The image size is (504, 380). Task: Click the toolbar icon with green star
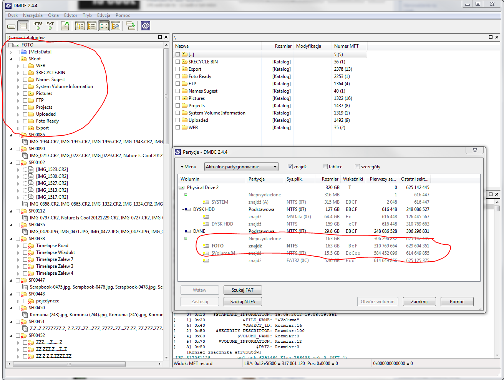click(65, 26)
